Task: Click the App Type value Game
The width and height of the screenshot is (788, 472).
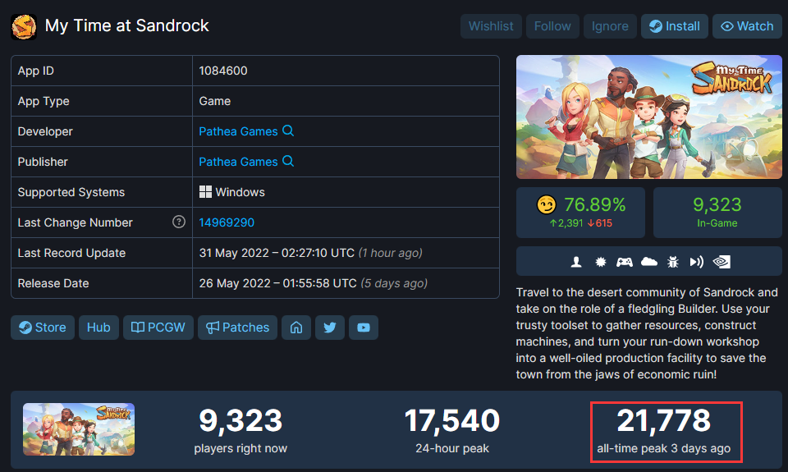Action: 214,101
